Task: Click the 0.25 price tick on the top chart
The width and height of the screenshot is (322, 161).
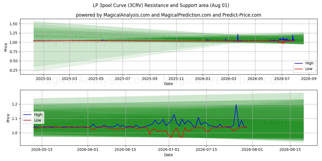Action: pyautogui.click(x=14, y=70)
